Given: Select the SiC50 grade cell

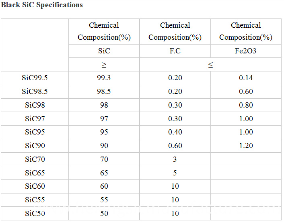Looking at the screenshot, I should point(35,214).
